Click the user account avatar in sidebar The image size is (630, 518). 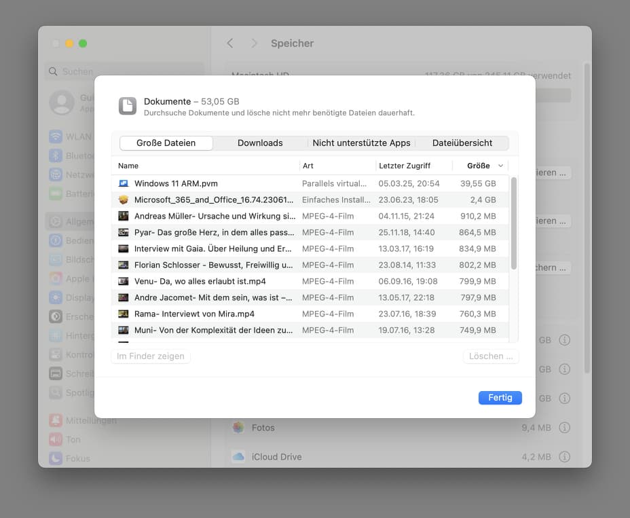pos(62,103)
